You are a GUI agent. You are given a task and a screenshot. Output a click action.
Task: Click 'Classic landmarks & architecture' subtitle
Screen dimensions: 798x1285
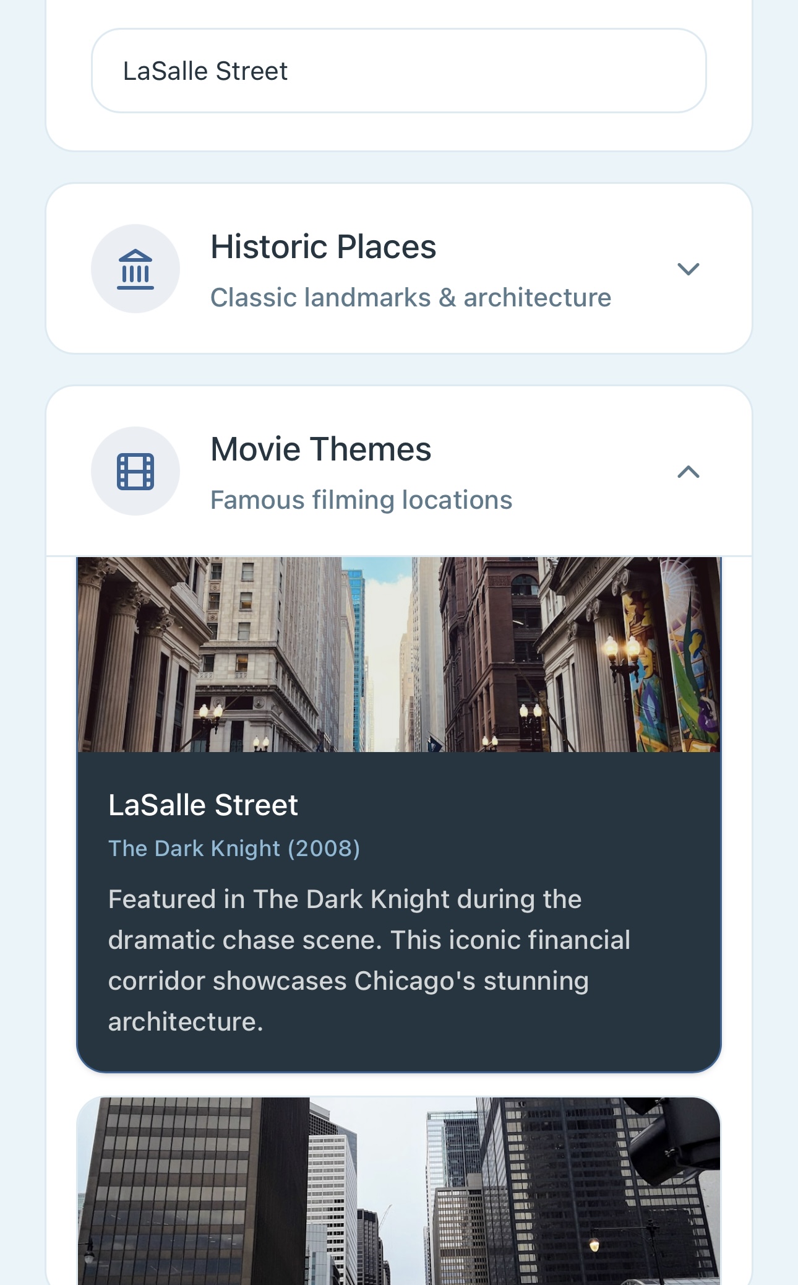[411, 298]
